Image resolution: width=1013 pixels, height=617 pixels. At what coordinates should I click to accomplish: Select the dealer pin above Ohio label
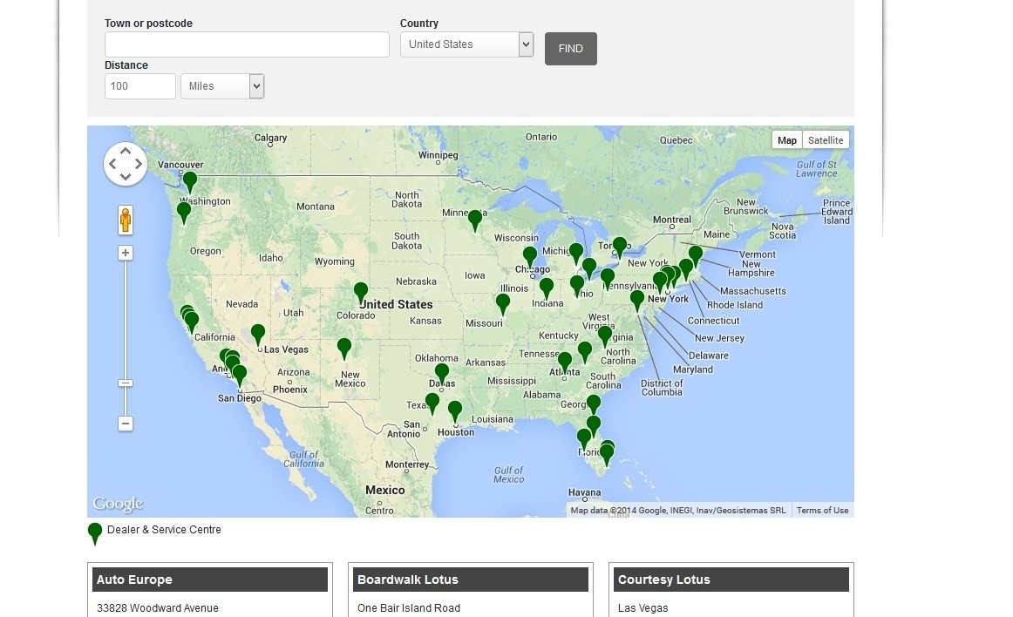pos(577,286)
